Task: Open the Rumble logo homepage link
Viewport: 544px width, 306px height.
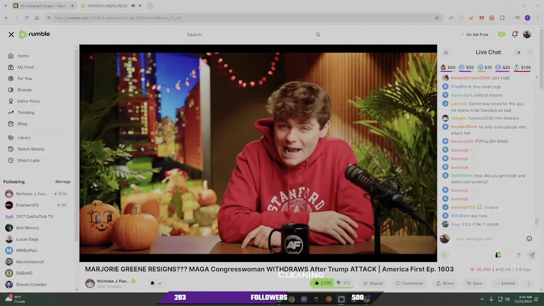Action: pyautogui.click(x=34, y=34)
